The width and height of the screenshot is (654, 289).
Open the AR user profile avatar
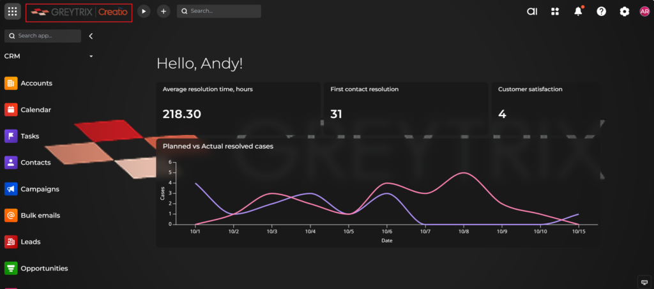644,11
